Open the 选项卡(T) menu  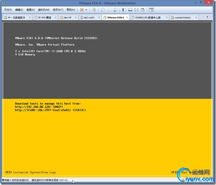click(58, 10)
